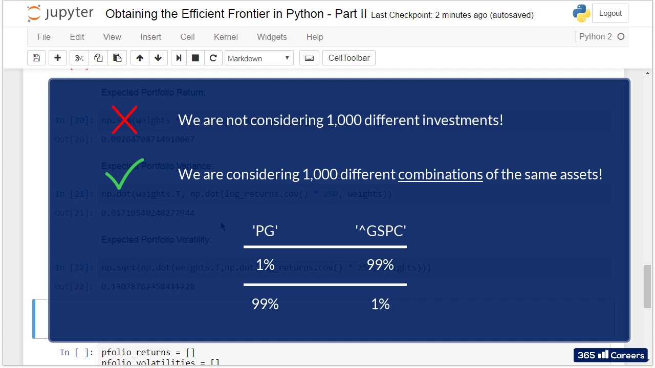Viewport: 655px width, 368px height.
Task: Open the Cell menu
Action: [x=187, y=37]
